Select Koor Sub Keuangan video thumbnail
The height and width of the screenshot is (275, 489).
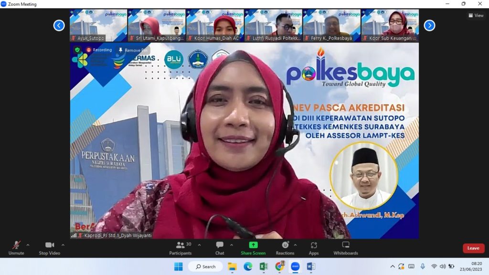click(390, 25)
